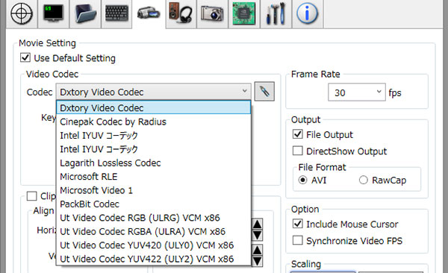Open the tools advanced tab
The image size is (448, 273).
coord(276,13)
